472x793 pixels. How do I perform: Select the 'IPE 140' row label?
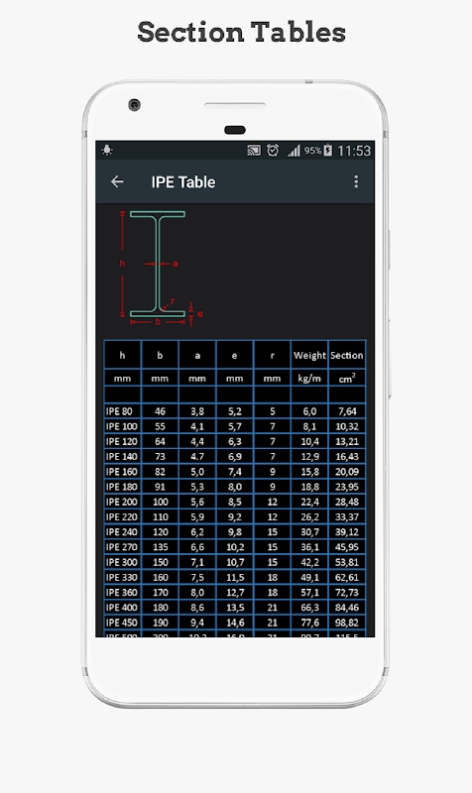pyautogui.click(x=121, y=457)
